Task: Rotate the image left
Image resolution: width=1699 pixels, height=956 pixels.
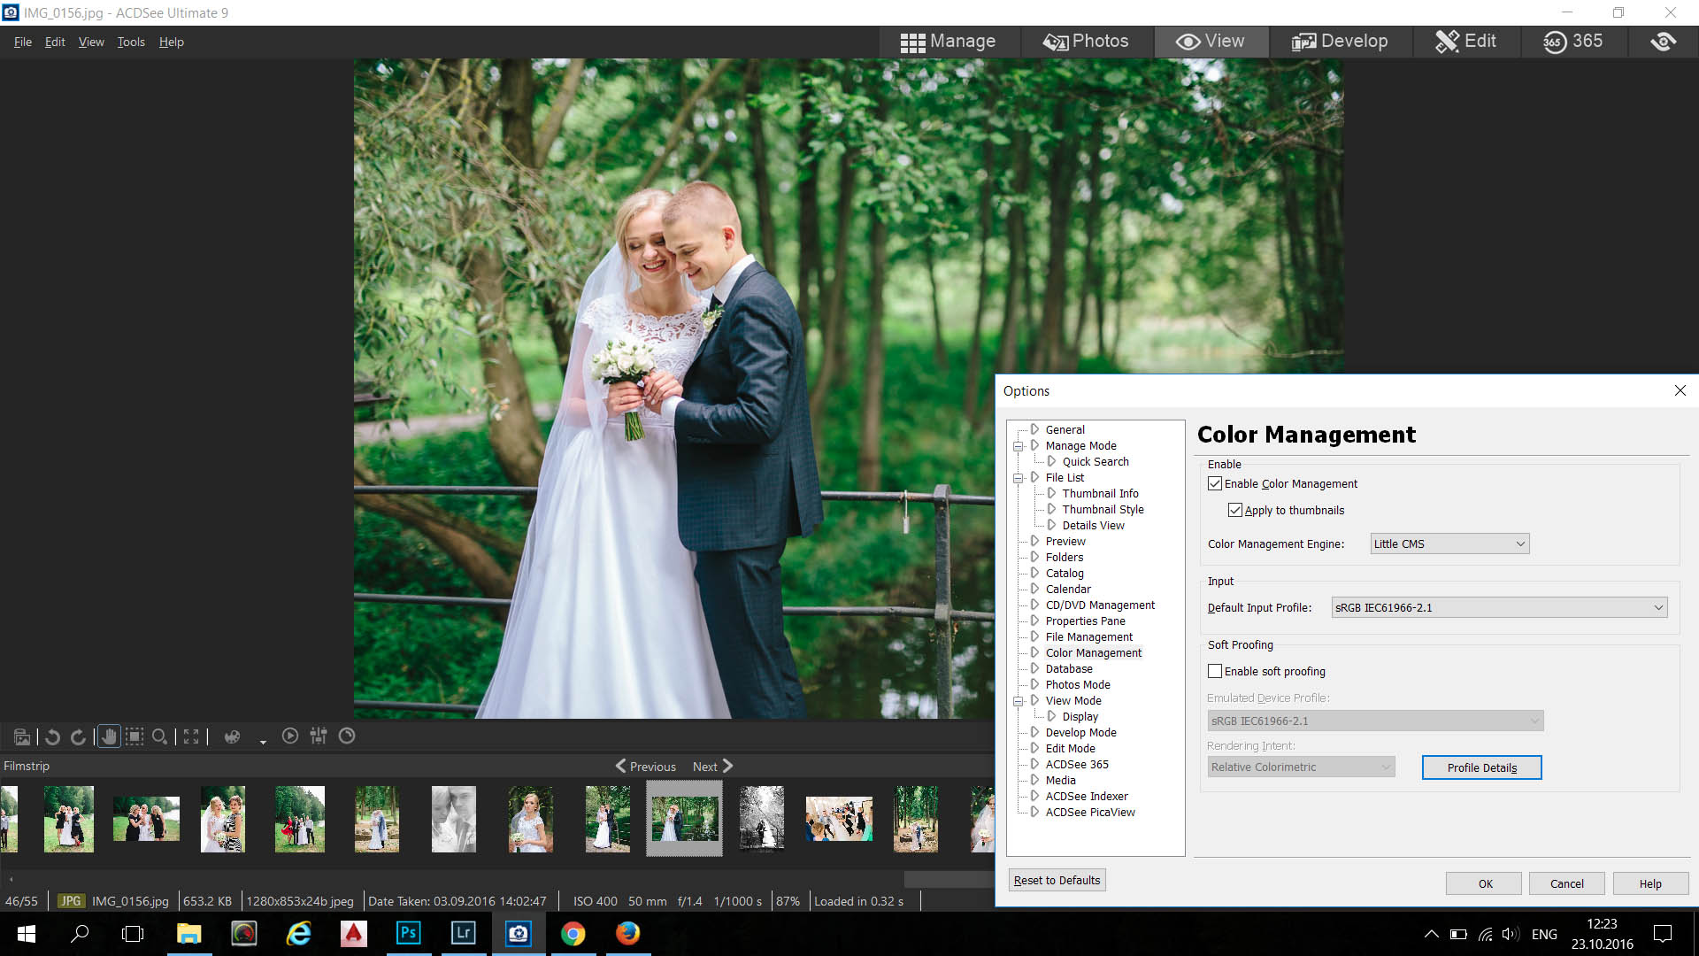Action: (52, 736)
